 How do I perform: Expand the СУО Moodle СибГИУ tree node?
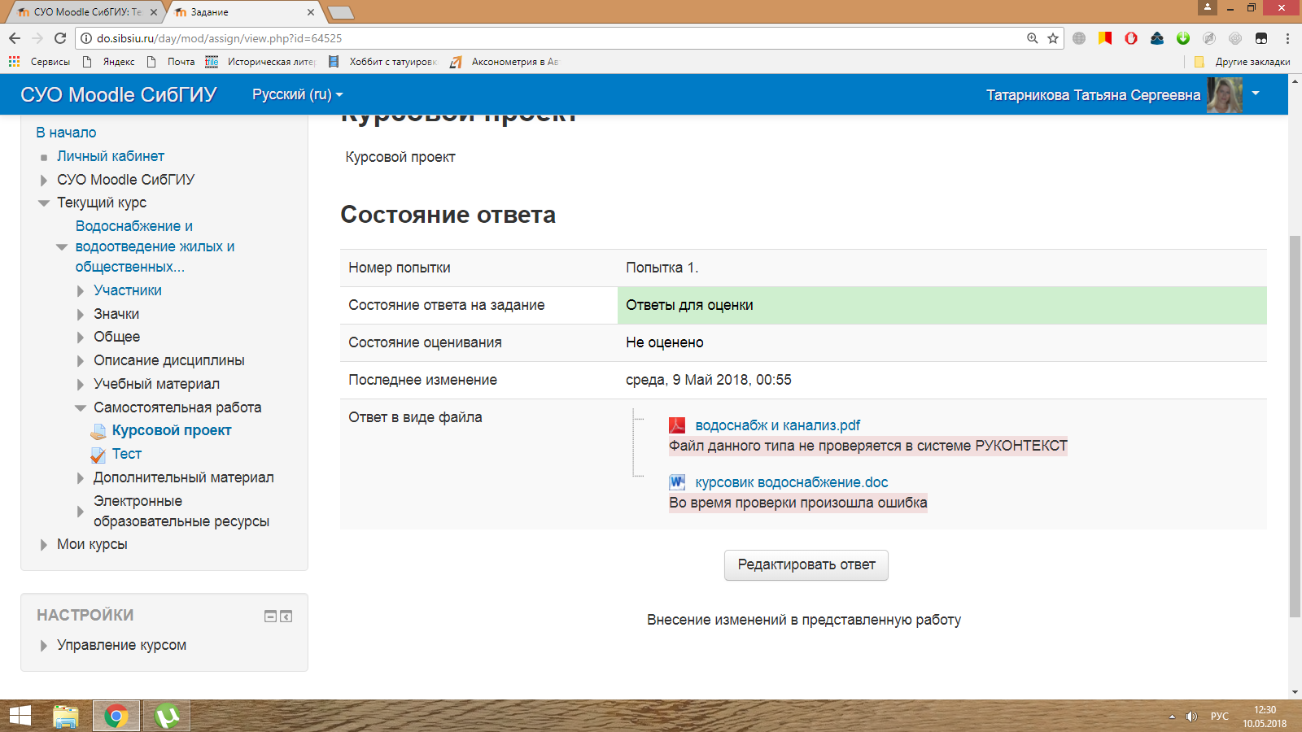coord(44,181)
